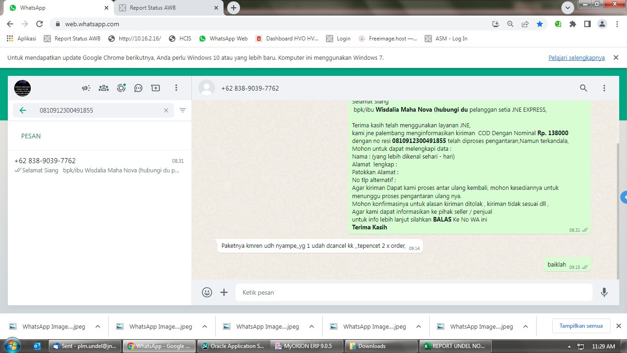The image size is (627, 353).
Task: Go back from search using green arrow
Action: tap(22, 110)
